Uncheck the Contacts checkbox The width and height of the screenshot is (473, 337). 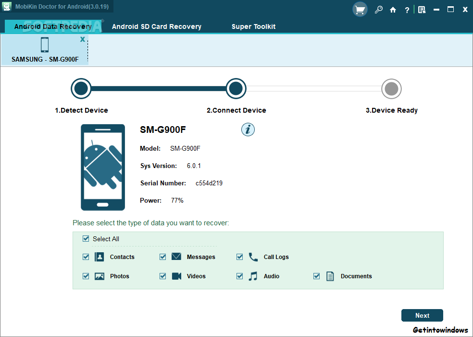86,257
